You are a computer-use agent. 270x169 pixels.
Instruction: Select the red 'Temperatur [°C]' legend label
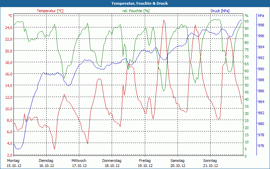tap(50, 11)
